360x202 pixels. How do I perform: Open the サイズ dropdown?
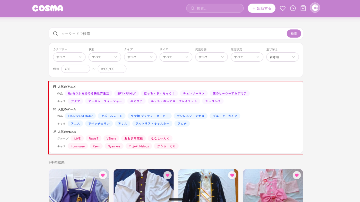(176, 57)
